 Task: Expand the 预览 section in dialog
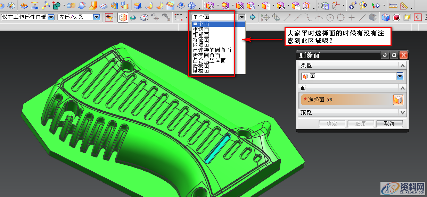pos(402,113)
